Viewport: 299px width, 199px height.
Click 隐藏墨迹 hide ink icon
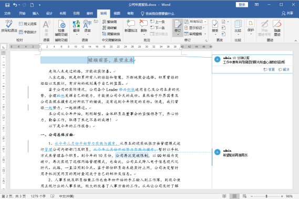277,28
